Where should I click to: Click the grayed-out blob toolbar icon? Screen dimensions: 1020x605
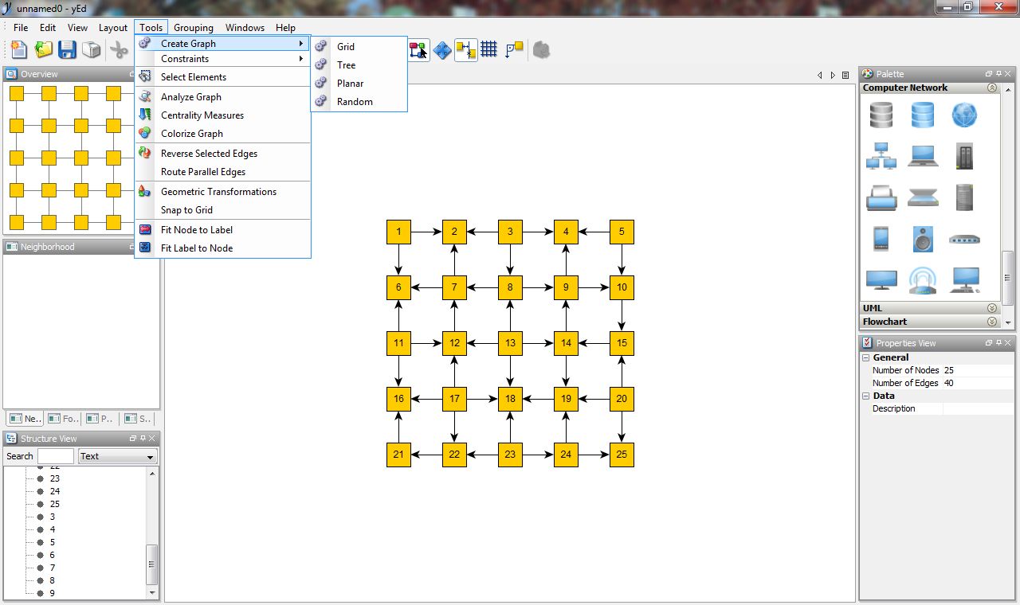coord(541,50)
